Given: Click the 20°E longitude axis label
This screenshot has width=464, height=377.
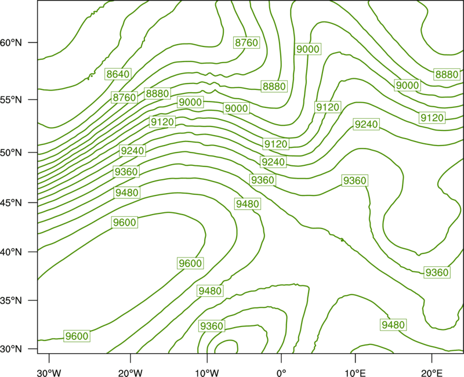Looking at the screenshot, I should coord(432,373).
